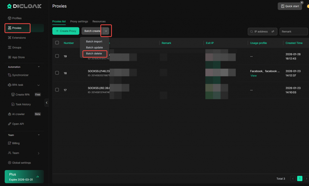The image size is (309, 186).
Task: Click the Create Proxy button
Action: pyautogui.click(x=66, y=31)
